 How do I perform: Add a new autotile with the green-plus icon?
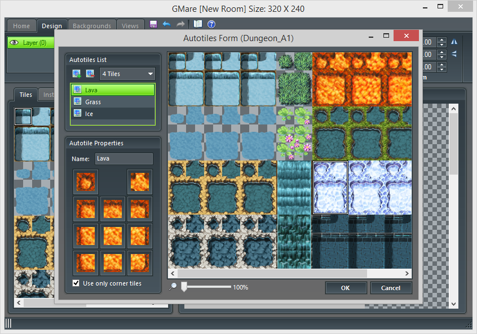77,74
